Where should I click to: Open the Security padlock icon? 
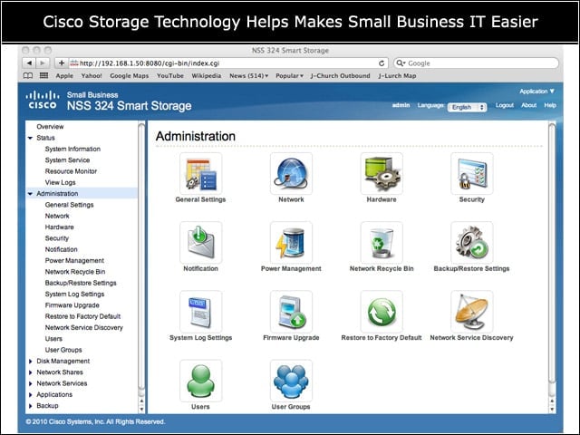point(471,173)
